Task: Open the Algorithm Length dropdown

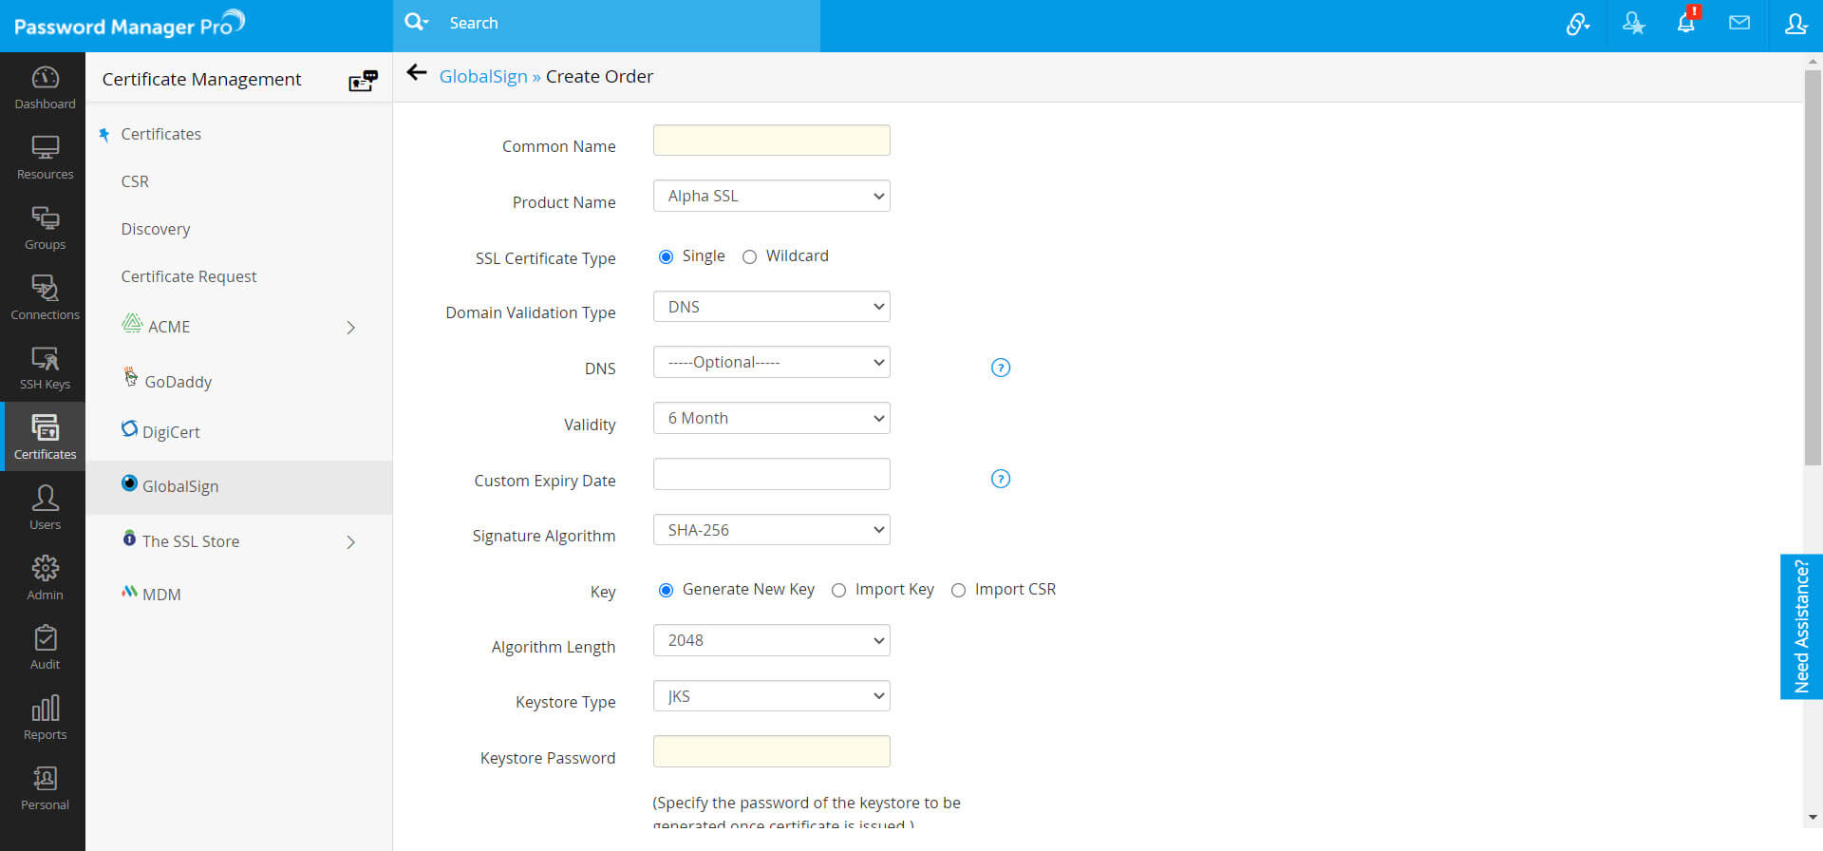Action: [771, 640]
